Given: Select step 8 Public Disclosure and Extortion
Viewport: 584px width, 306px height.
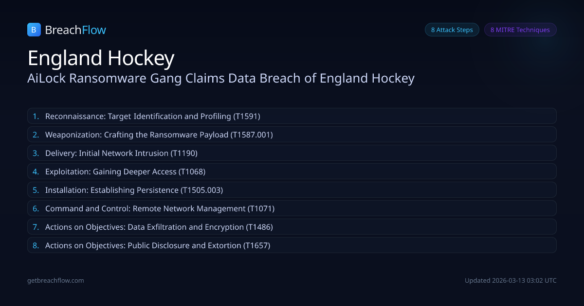Looking at the screenshot, I should pyautogui.click(x=158, y=245).
